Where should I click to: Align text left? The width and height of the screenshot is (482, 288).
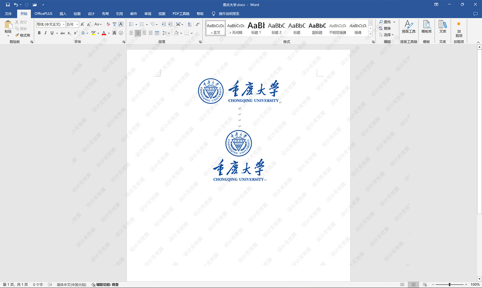pos(131,33)
